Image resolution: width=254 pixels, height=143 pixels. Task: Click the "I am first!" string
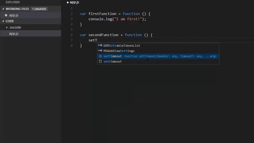128,19
